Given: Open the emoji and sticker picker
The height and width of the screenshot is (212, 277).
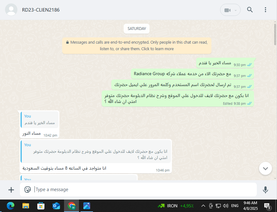Looking at the screenshot, I should tap(28, 190).
